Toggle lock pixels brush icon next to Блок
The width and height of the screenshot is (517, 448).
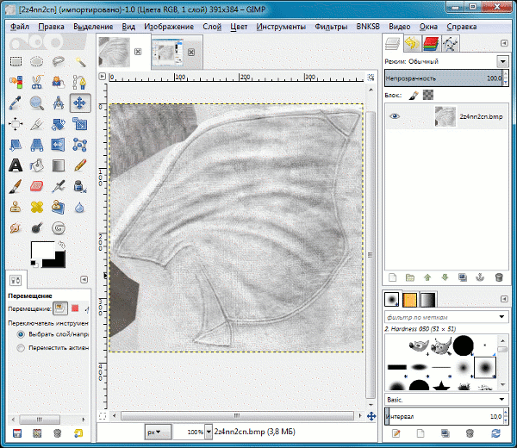coord(414,96)
